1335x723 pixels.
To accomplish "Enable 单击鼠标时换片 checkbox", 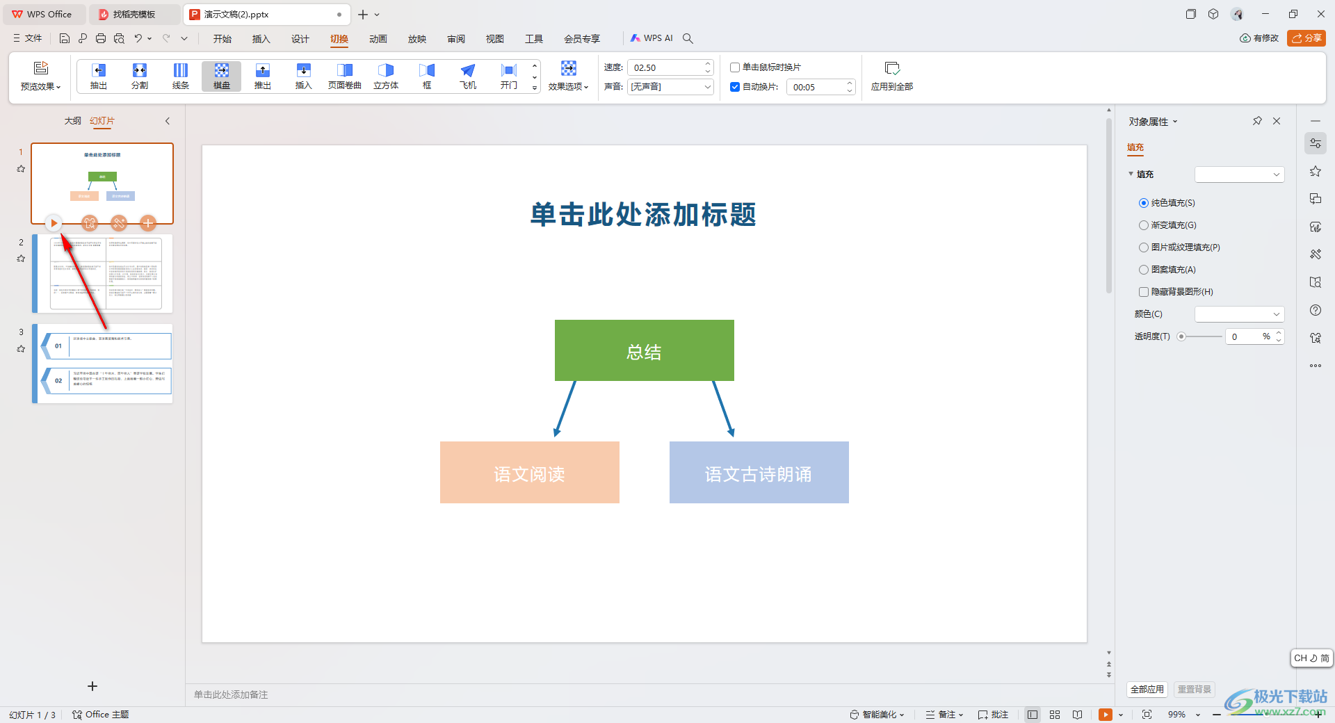I will point(734,67).
